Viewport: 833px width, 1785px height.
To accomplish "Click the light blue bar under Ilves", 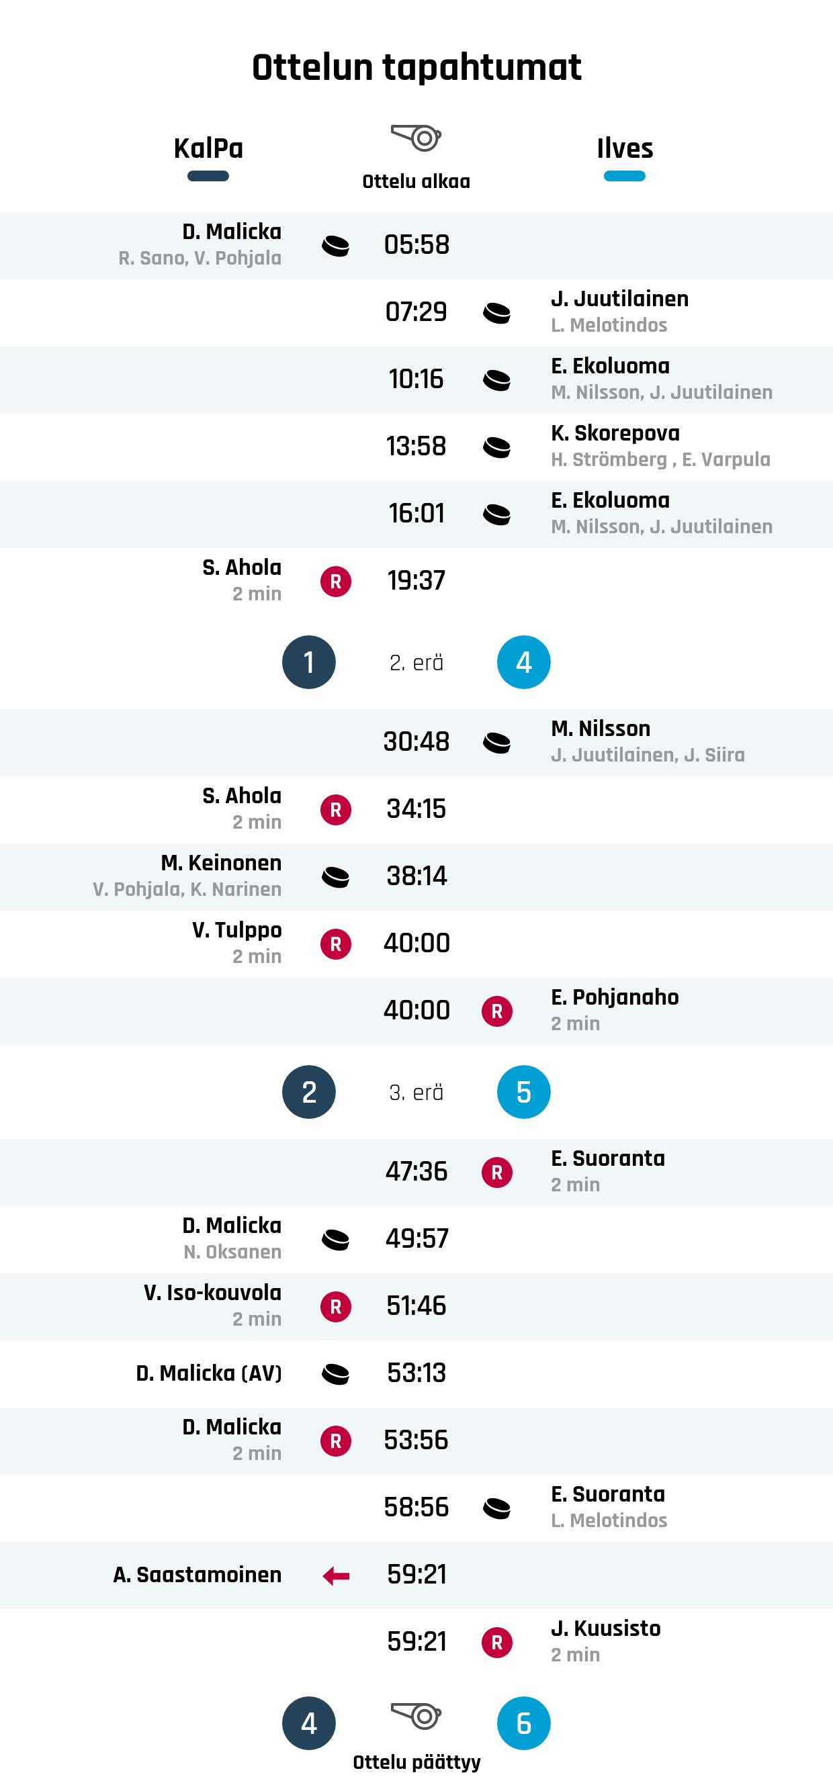I will click(x=624, y=176).
